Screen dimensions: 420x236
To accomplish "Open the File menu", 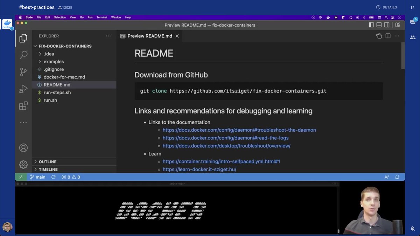I will 39,17.
